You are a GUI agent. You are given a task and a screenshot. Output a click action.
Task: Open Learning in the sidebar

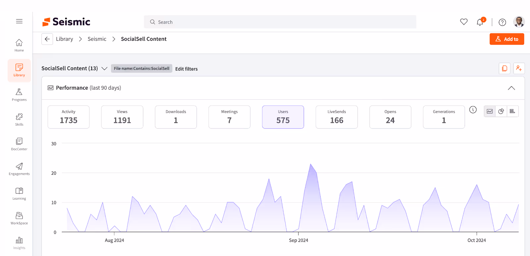pos(19,194)
